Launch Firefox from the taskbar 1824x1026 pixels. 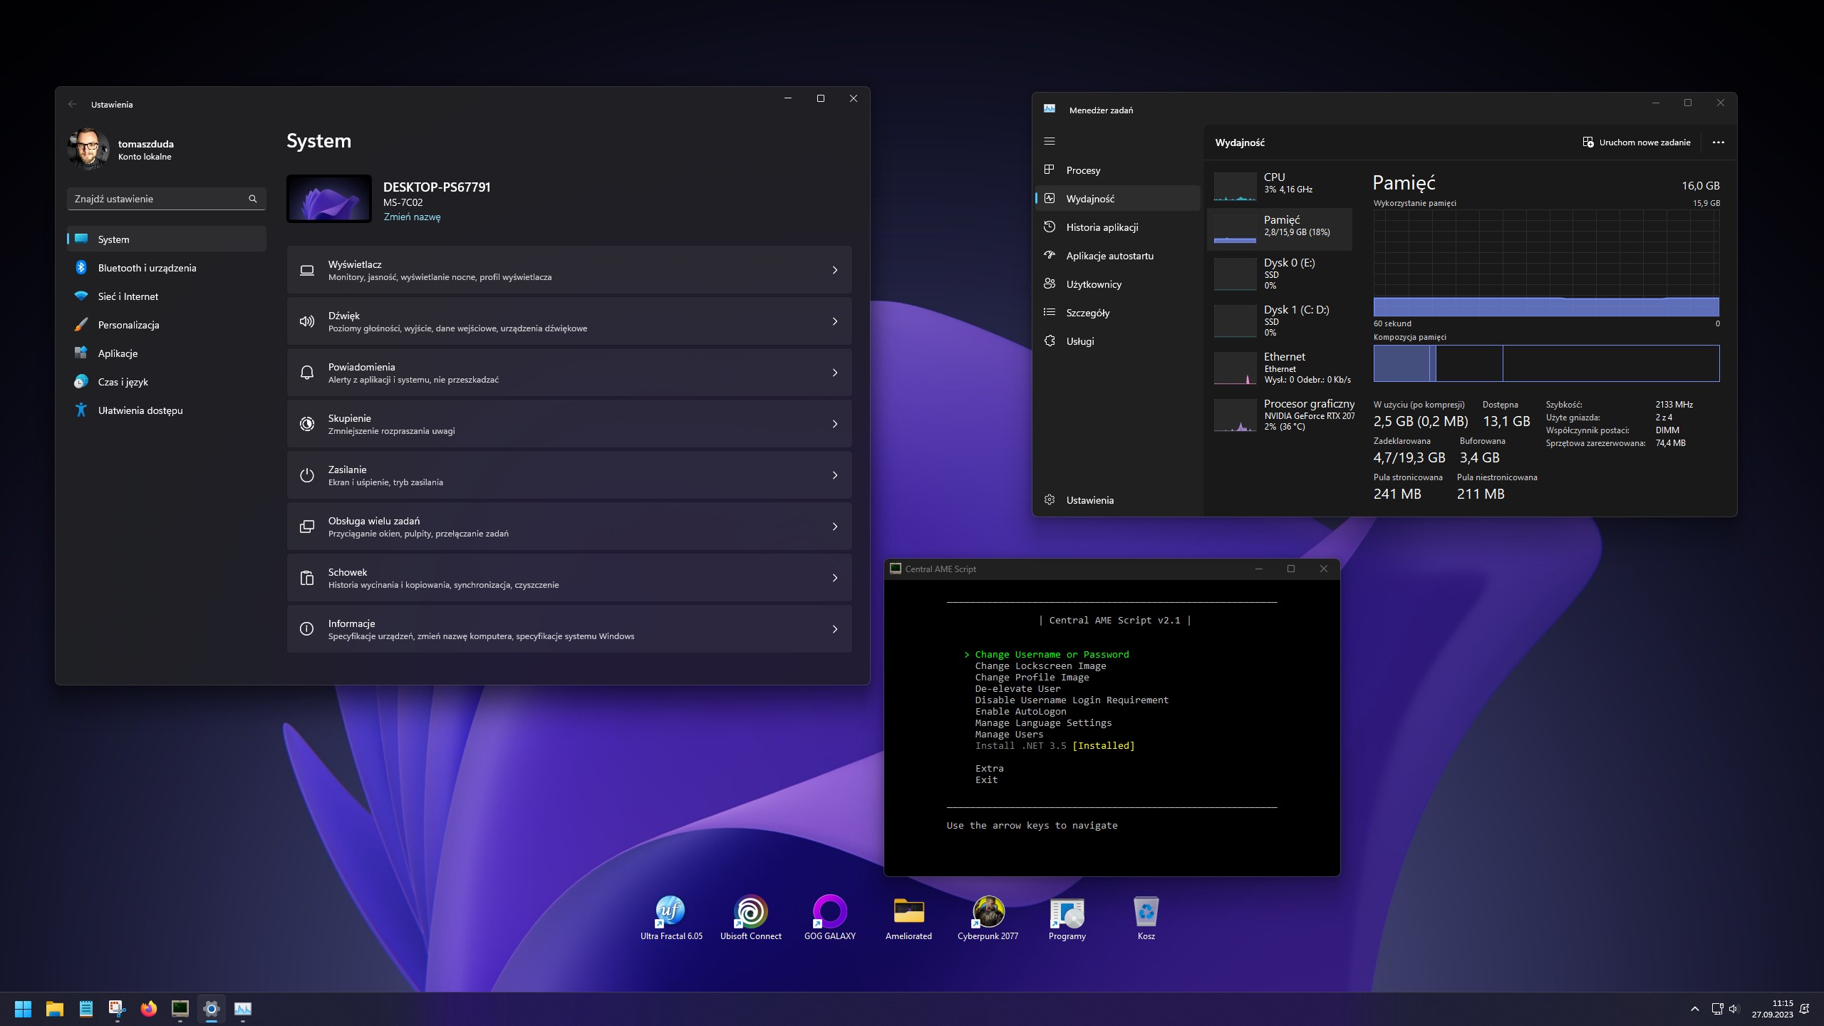point(148,1009)
